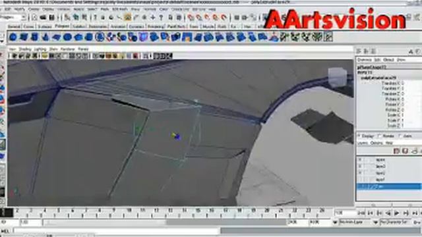Select the layer3 row
This screenshot has width=422, height=237.
(x=388, y=167)
